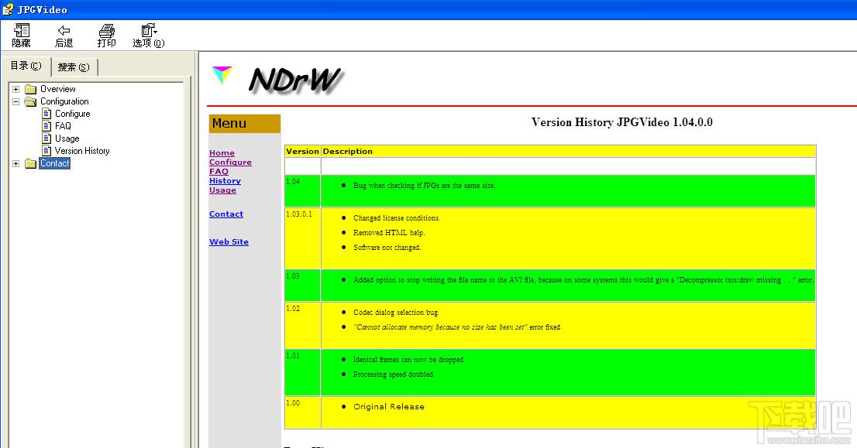The height and width of the screenshot is (448, 857).
Task: Open the Options (选项) toolbar menu
Action: click(x=149, y=30)
